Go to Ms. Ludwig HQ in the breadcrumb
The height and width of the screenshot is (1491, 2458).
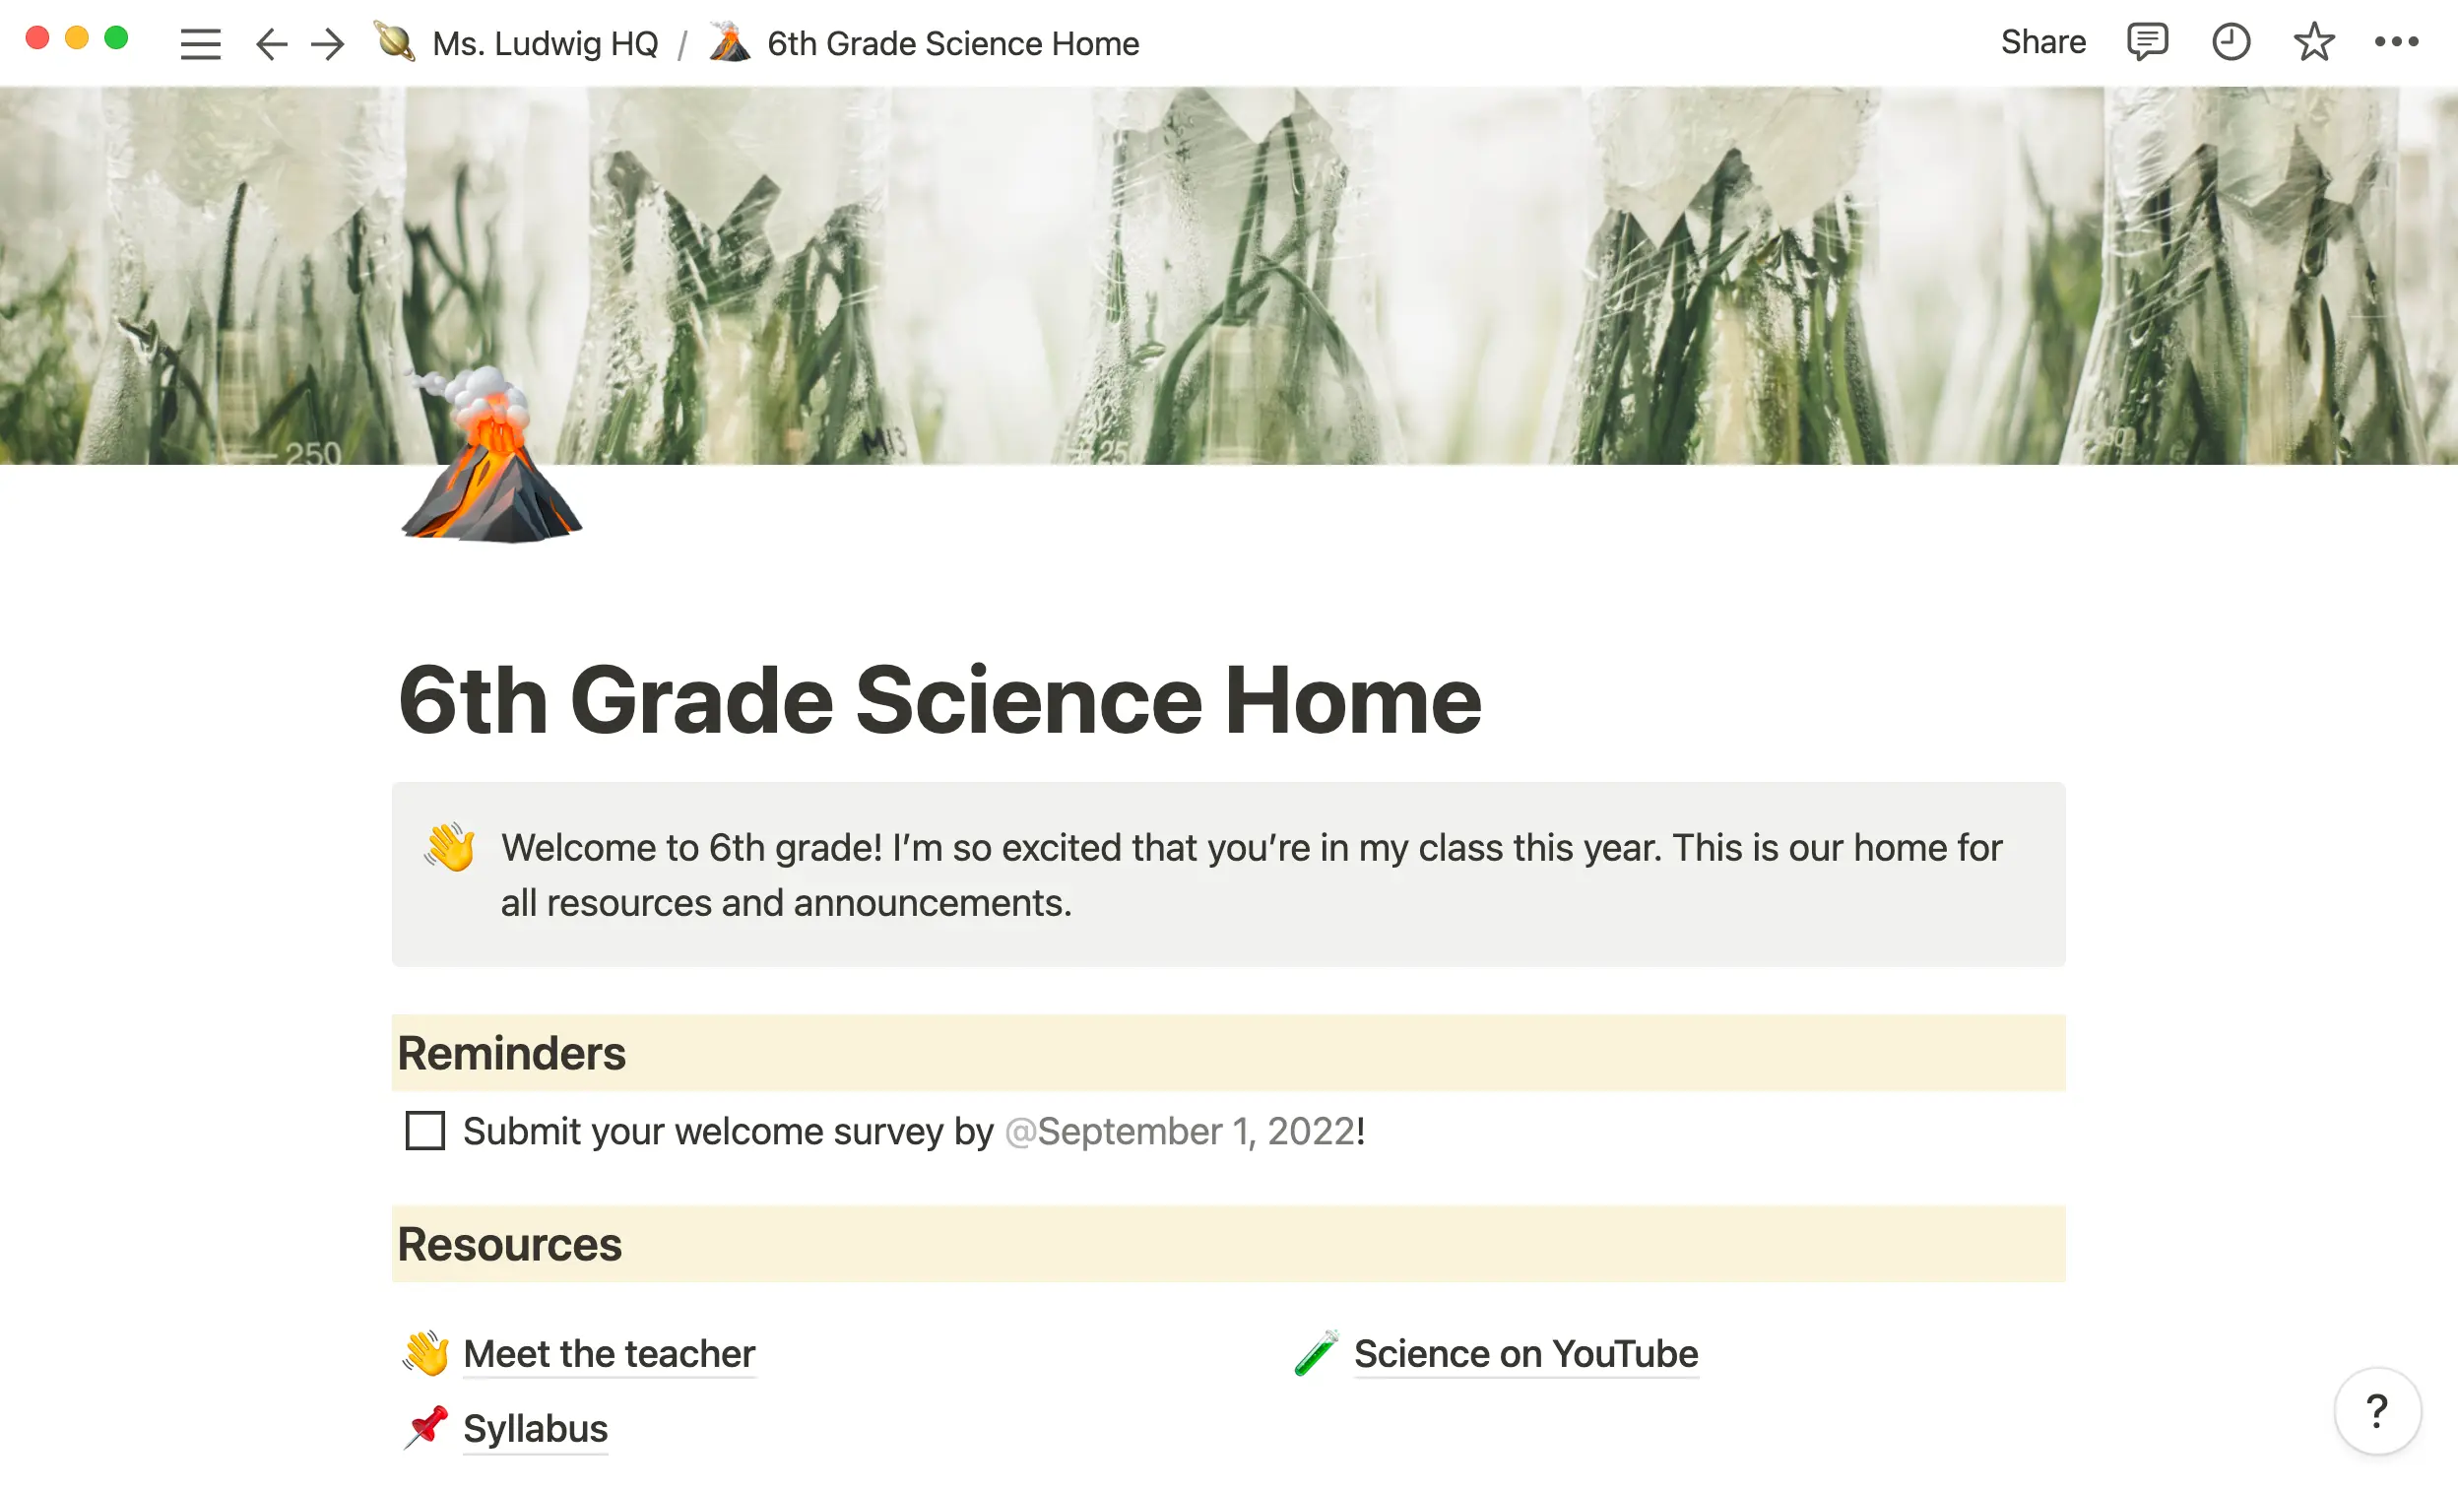(545, 43)
